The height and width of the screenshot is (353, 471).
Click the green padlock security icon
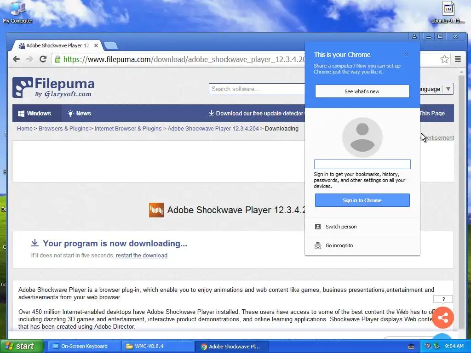57,59
